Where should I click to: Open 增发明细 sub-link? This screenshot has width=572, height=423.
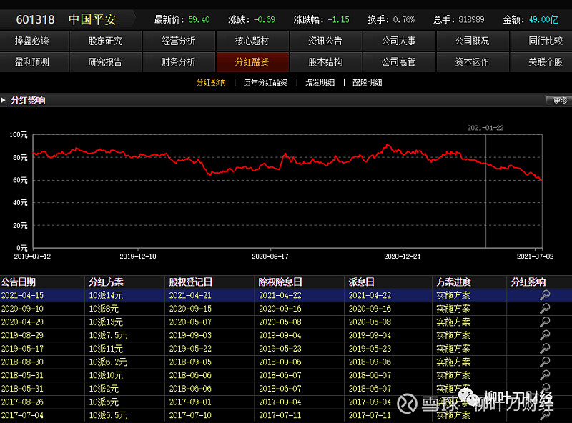(x=320, y=83)
